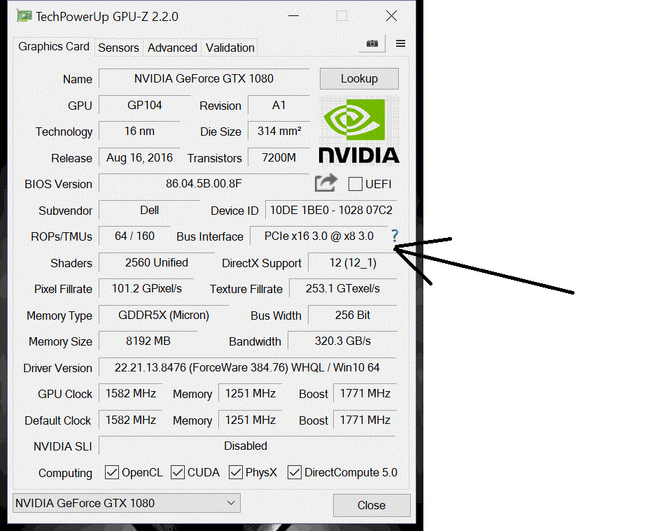
Task: Click the Pixel Fillrate field 101.2 GPixel/s
Action: [146, 289]
